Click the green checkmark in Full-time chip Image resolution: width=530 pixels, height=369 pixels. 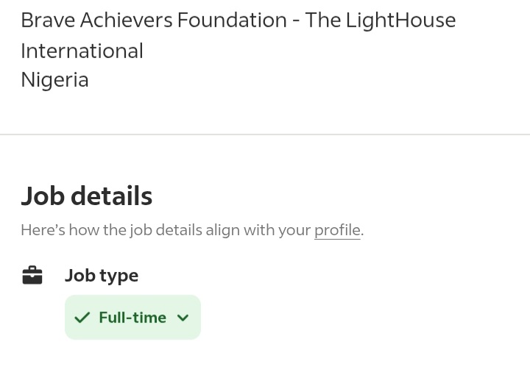(x=82, y=318)
